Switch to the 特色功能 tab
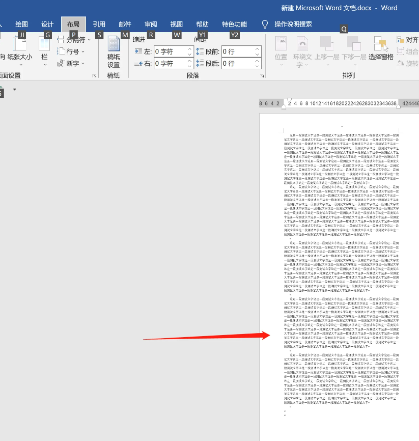Image resolution: width=419 pixels, height=441 pixels. pyautogui.click(x=234, y=24)
